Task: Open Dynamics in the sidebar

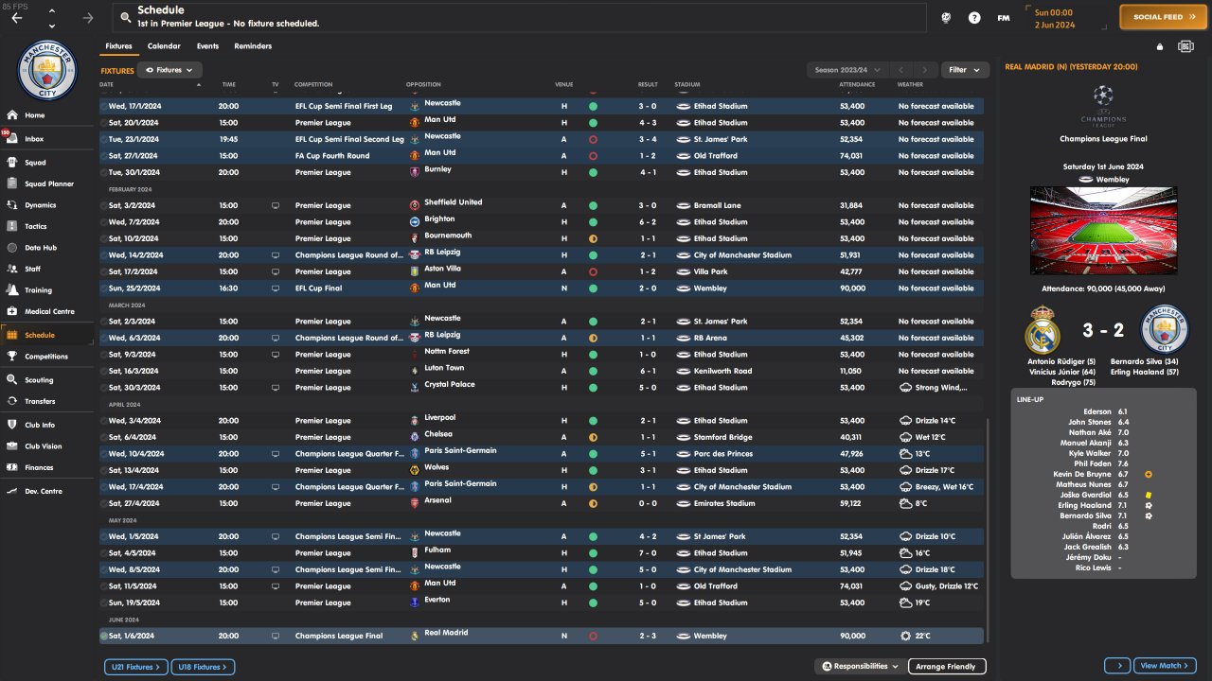Action: (x=40, y=205)
